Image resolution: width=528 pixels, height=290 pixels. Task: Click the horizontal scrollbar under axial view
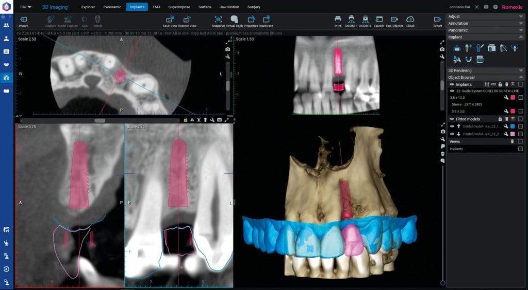[x=100, y=120]
